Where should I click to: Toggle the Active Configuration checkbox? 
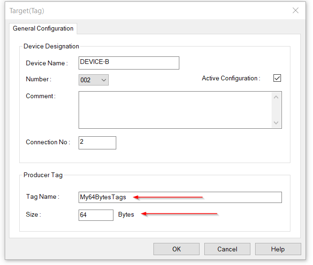click(x=277, y=78)
